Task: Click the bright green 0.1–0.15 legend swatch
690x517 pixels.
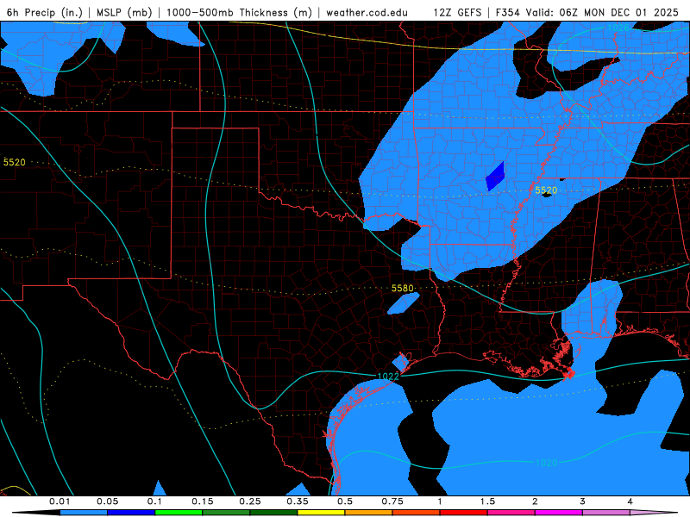Action: coord(179,513)
